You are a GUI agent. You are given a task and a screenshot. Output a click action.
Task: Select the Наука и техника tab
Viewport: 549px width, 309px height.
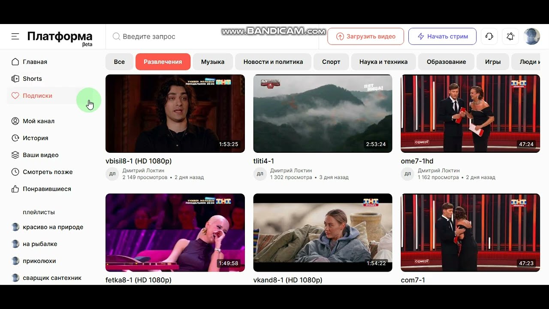383,62
